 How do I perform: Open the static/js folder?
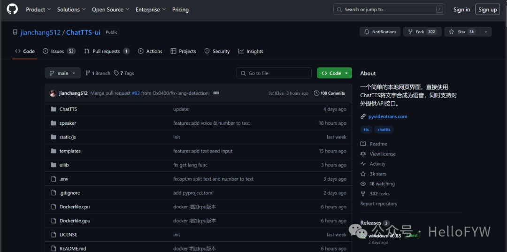point(68,137)
